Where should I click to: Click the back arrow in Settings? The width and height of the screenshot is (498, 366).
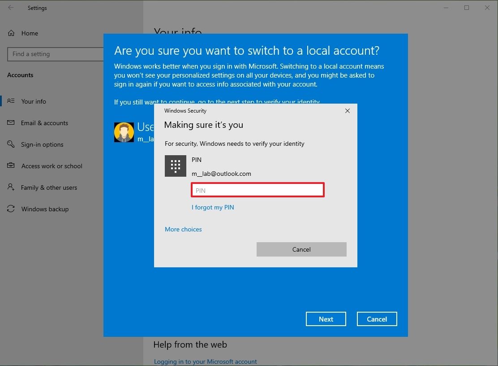(x=11, y=8)
